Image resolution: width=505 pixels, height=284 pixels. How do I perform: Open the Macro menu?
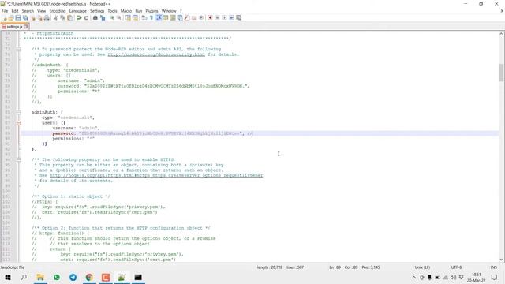coord(126,11)
